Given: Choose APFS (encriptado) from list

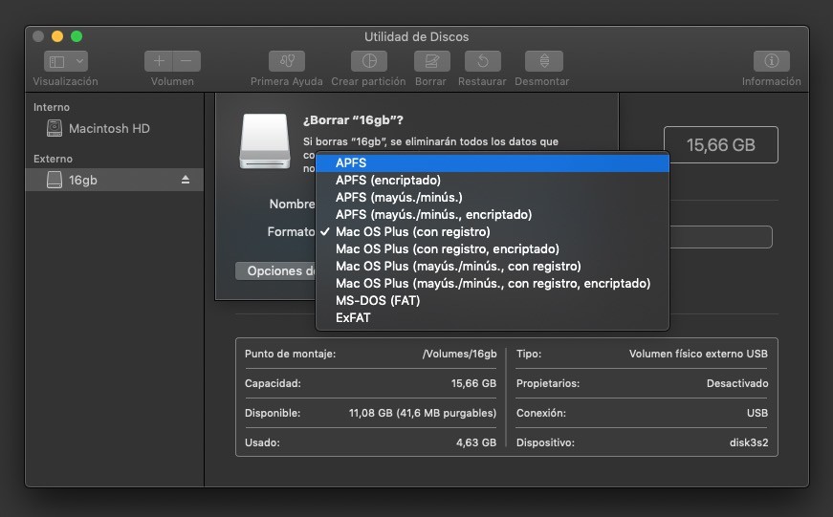Looking at the screenshot, I should (387, 180).
